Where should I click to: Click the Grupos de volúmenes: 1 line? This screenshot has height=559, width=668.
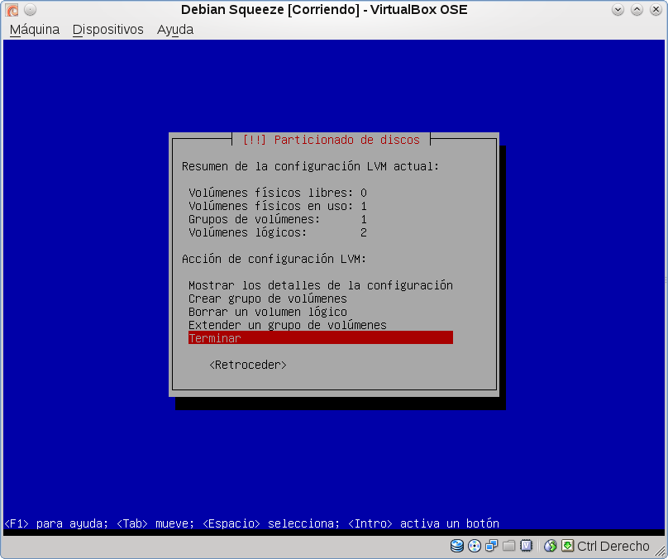pos(278,219)
